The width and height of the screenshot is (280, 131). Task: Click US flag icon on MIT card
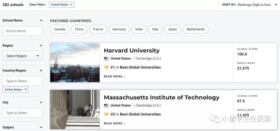tap(106, 105)
